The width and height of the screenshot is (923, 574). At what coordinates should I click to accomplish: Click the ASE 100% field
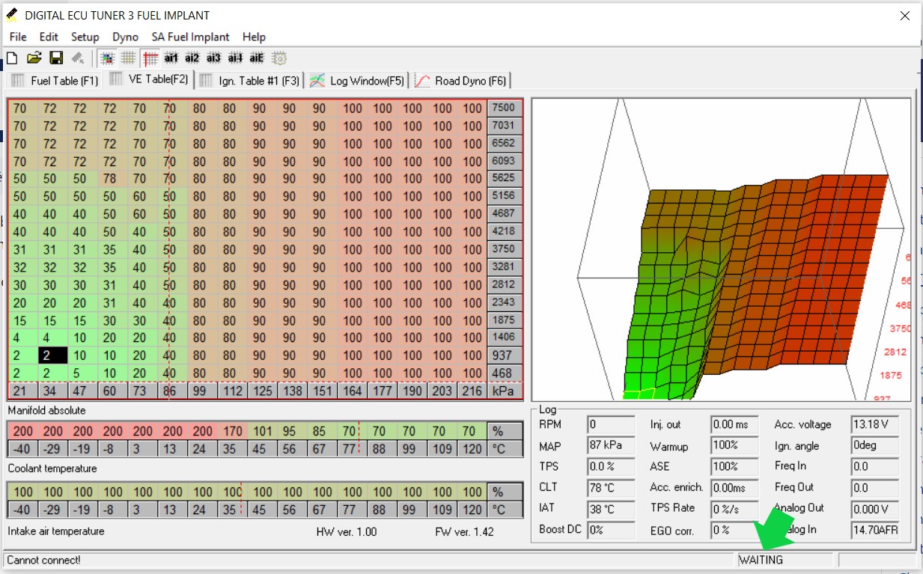coord(734,466)
